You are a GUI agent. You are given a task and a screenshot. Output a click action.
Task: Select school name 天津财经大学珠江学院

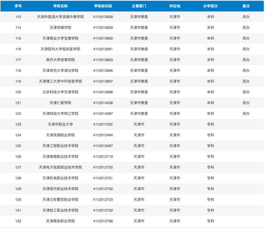[x=60, y=114]
